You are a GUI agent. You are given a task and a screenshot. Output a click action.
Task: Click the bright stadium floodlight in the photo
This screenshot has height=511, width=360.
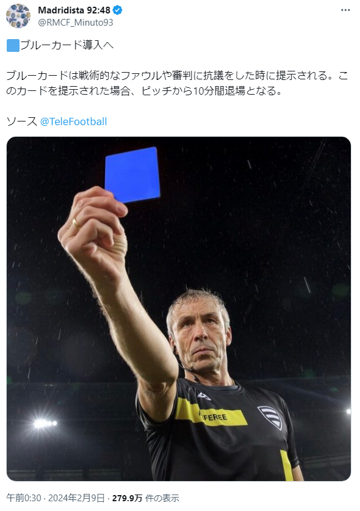(x=44, y=423)
